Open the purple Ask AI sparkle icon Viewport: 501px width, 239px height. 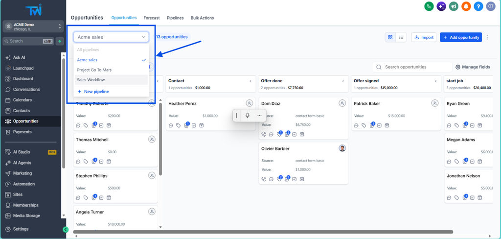(441, 6)
